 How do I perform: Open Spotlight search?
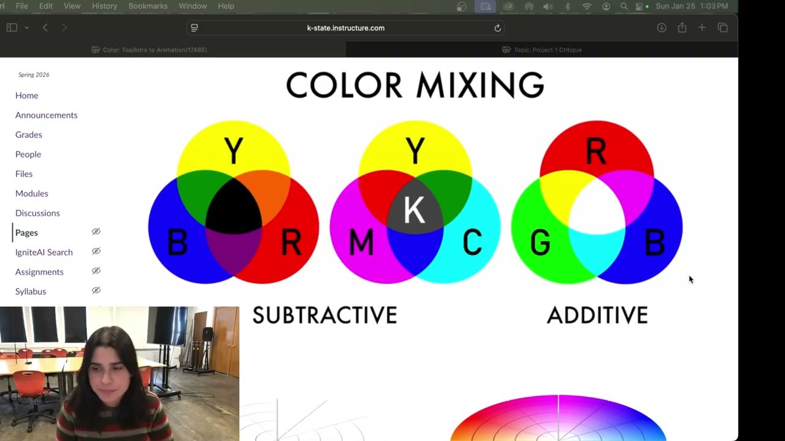tap(624, 6)
